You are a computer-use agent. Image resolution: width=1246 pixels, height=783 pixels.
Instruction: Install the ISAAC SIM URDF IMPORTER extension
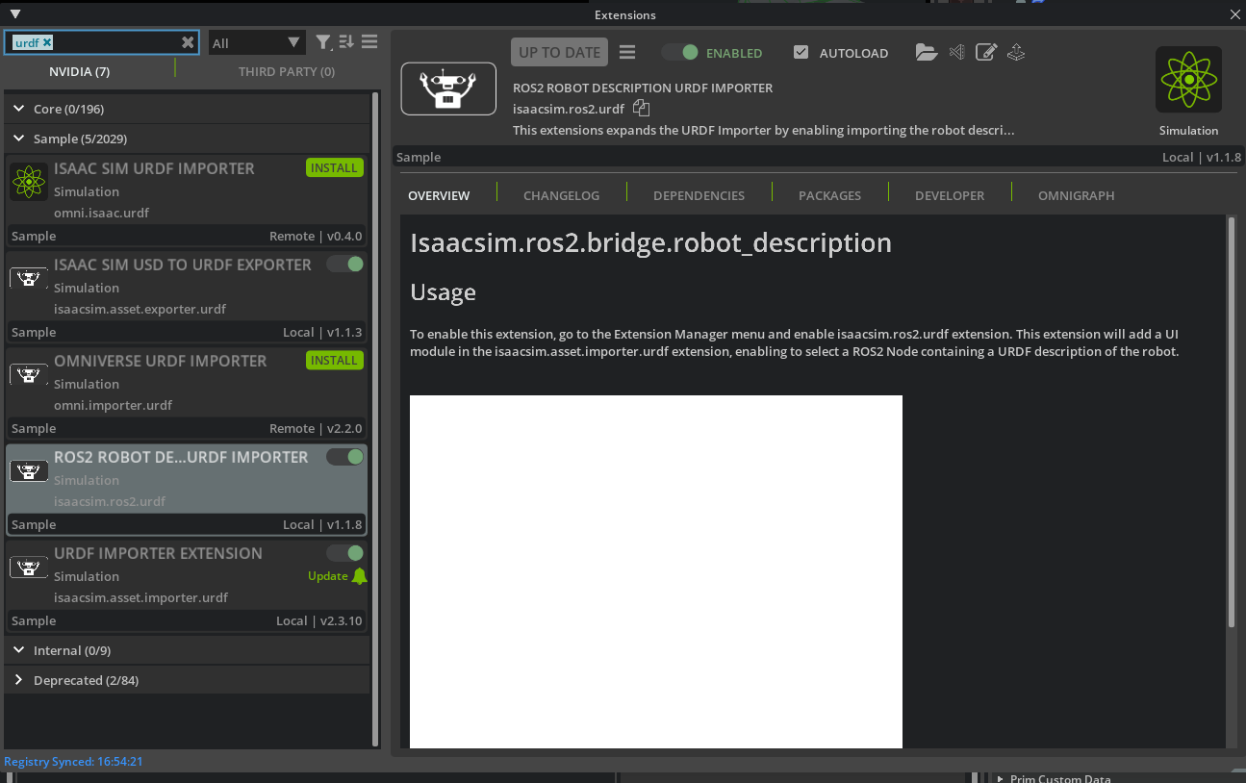(334, 167)
